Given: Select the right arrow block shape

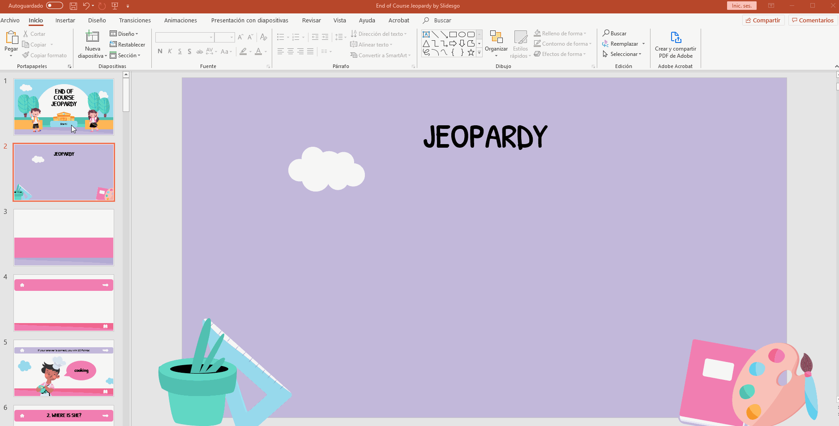Looking at the screenshot, I should [x=453, y=43].
